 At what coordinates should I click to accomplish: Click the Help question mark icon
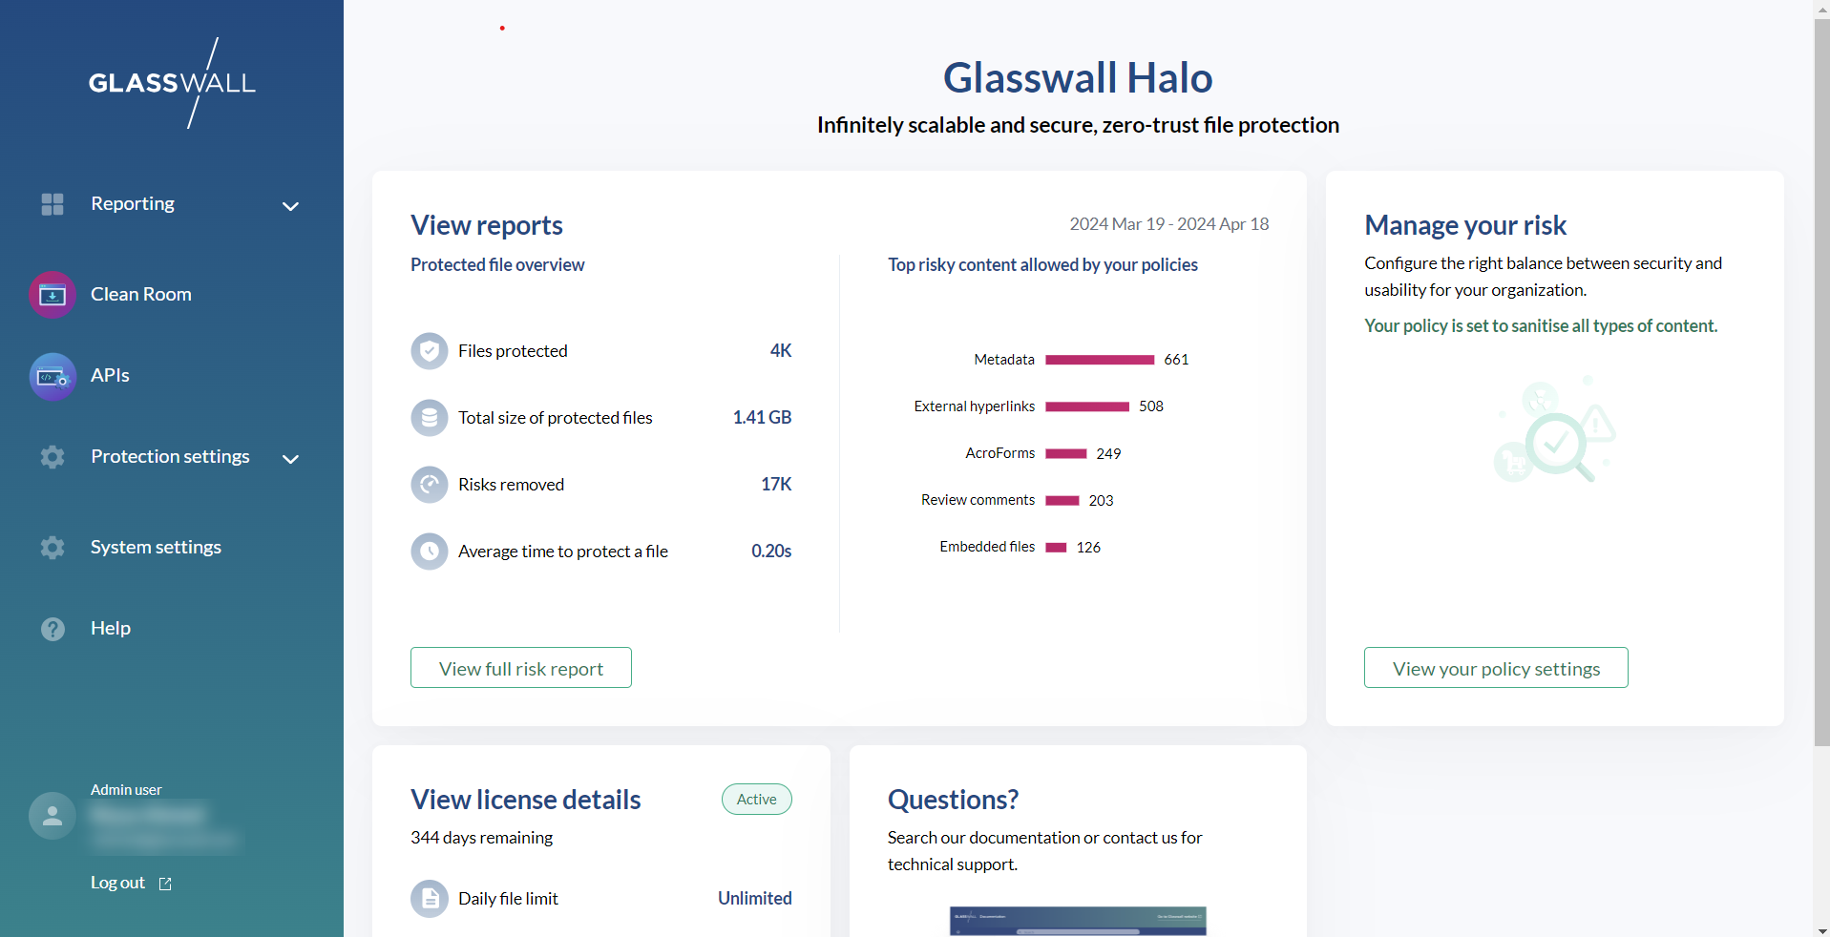pos(53,629)
